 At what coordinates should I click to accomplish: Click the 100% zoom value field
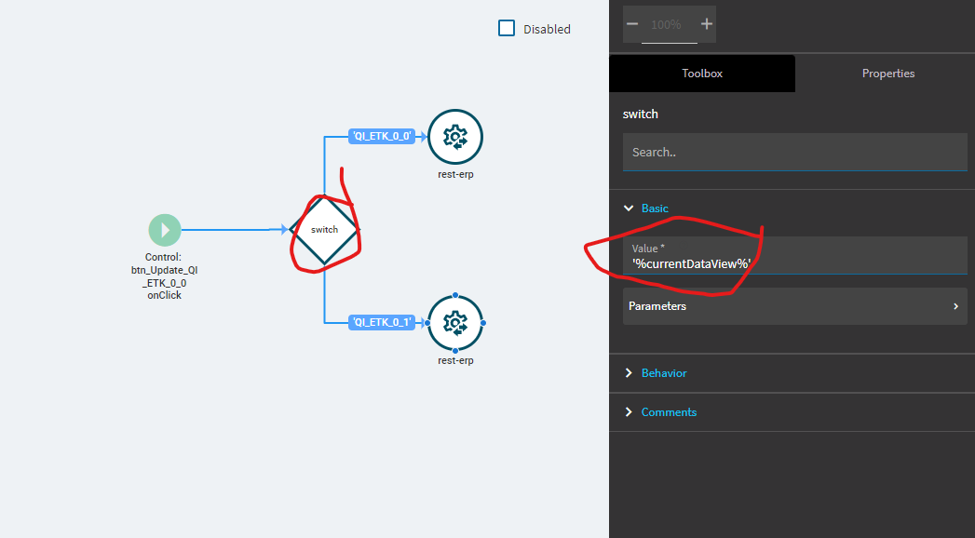pos(669,25)
